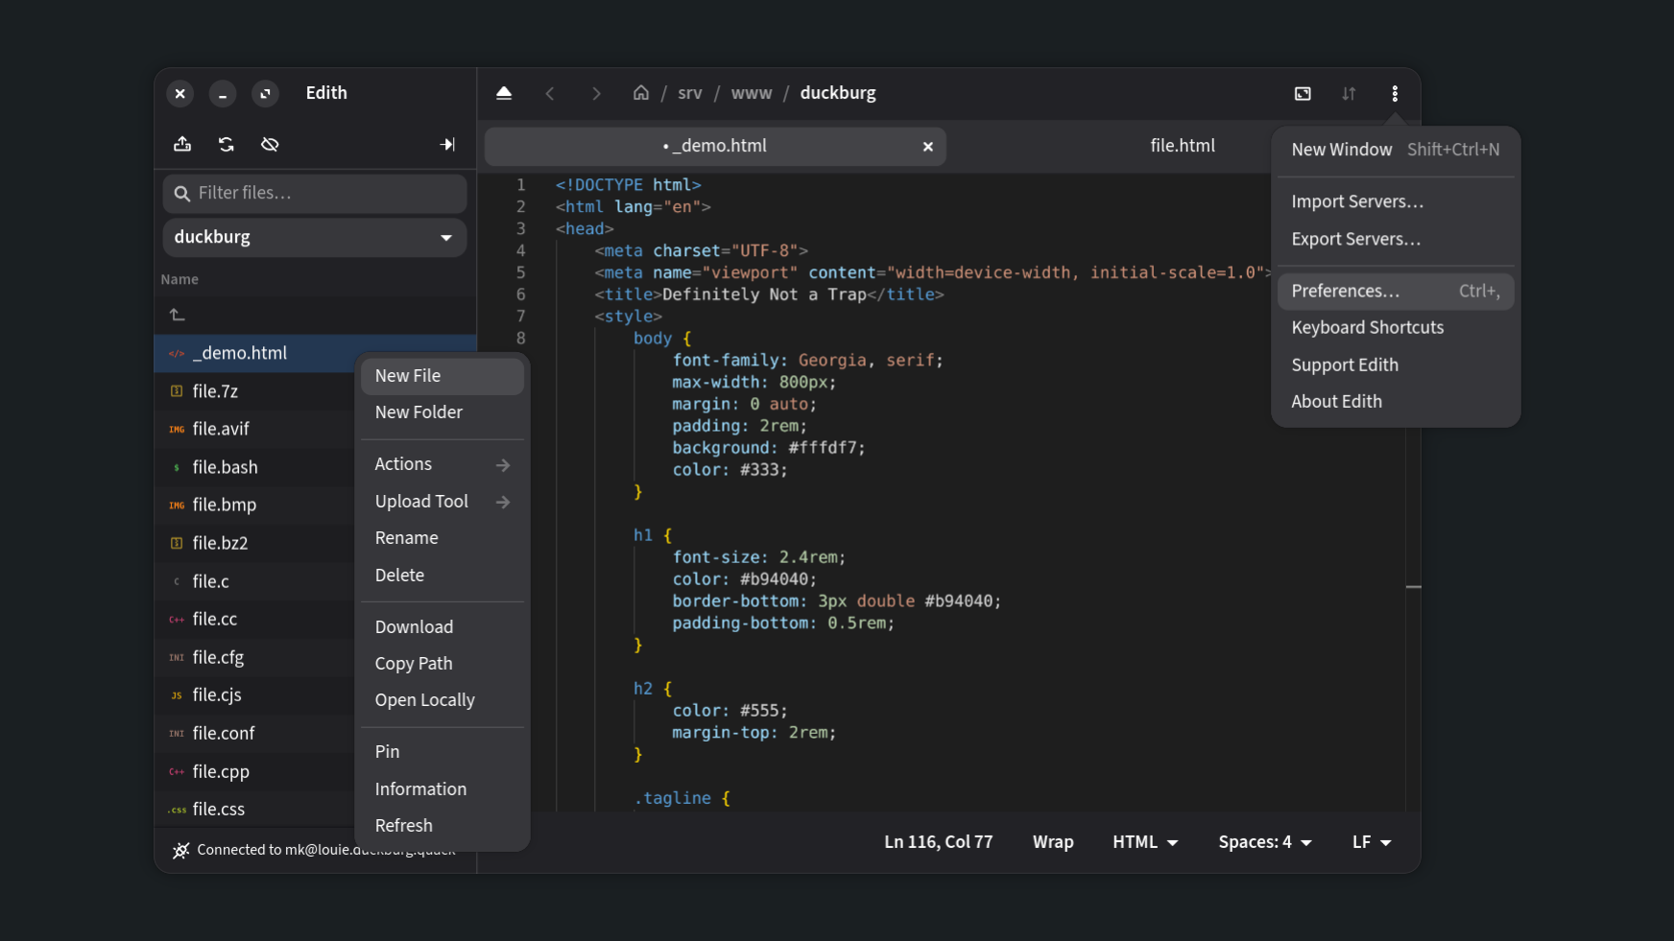Toggle Wrap in status bar
This screenshot has height=941, width=1674.
(1053, 842)
